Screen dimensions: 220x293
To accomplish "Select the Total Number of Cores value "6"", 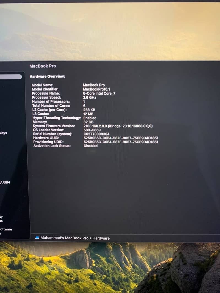I will tap(84, 106).
